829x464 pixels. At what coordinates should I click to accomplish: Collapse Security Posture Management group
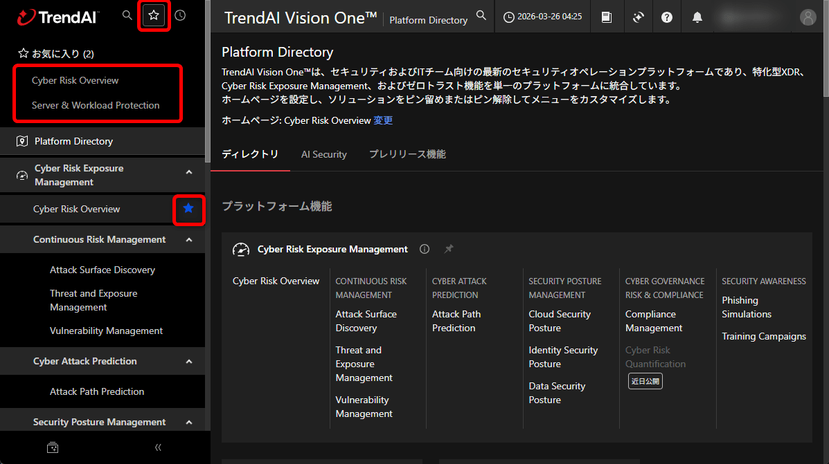(x=189, y=423)
